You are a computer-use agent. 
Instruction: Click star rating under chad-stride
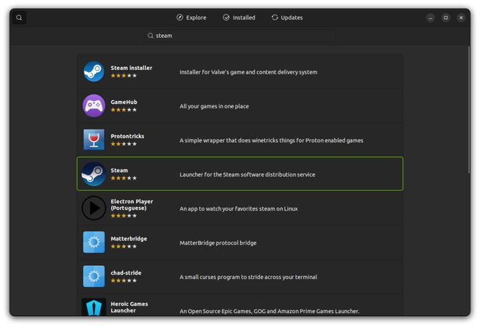pyautogui.click(x=124, y=280)
